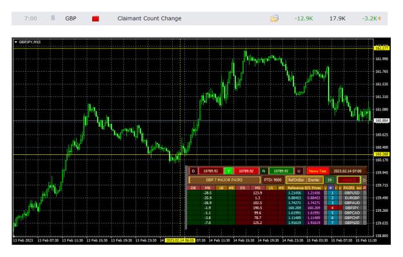Click the 190.5 value in GBPJPY row

(257, 208)
